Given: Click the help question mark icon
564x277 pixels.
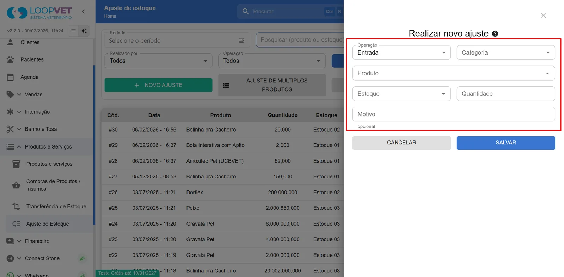Looking at the screenshot, I should (x=495, y=34).
